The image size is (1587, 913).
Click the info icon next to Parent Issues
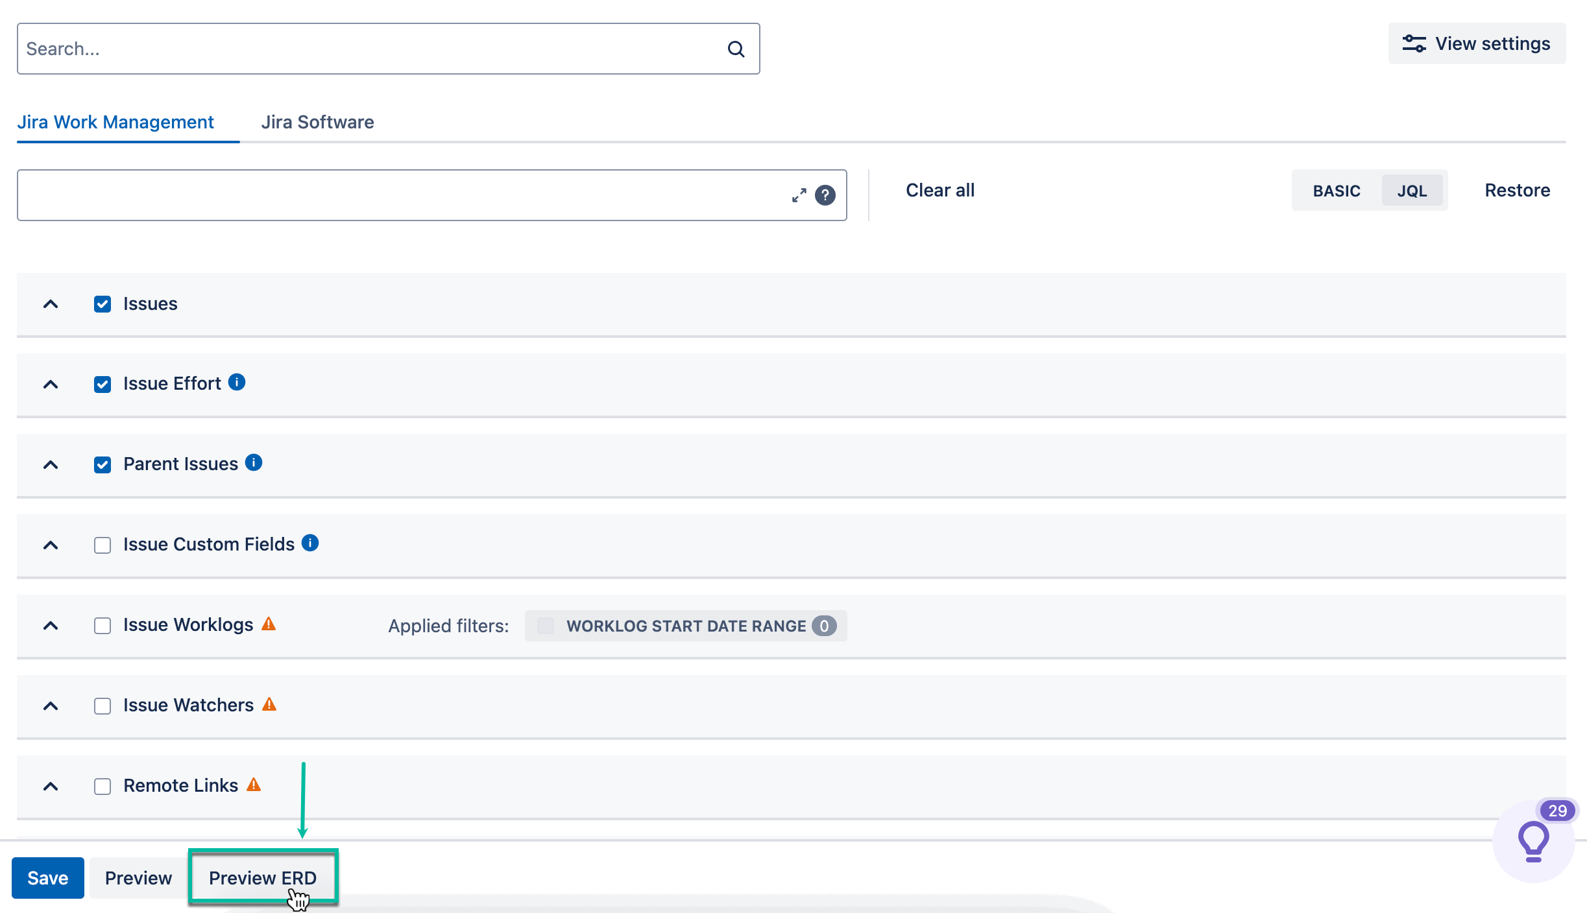pos(254,462)
